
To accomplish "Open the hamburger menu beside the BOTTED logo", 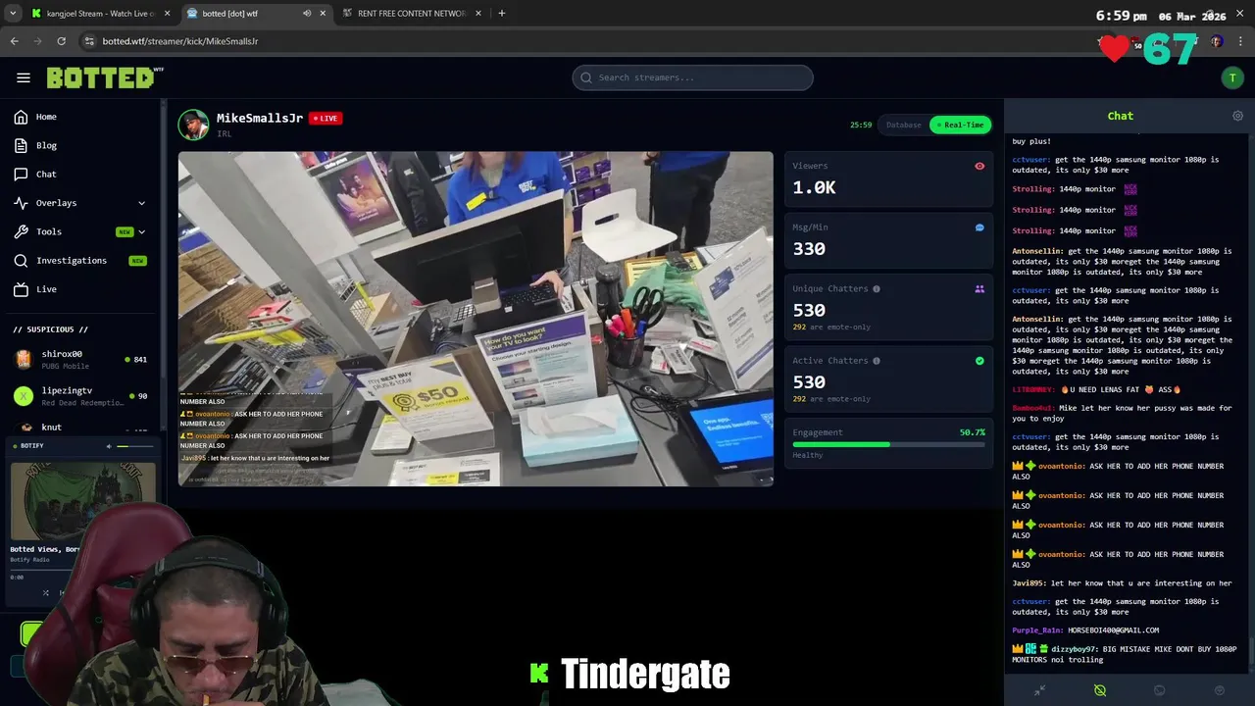I will pos(24,77).
